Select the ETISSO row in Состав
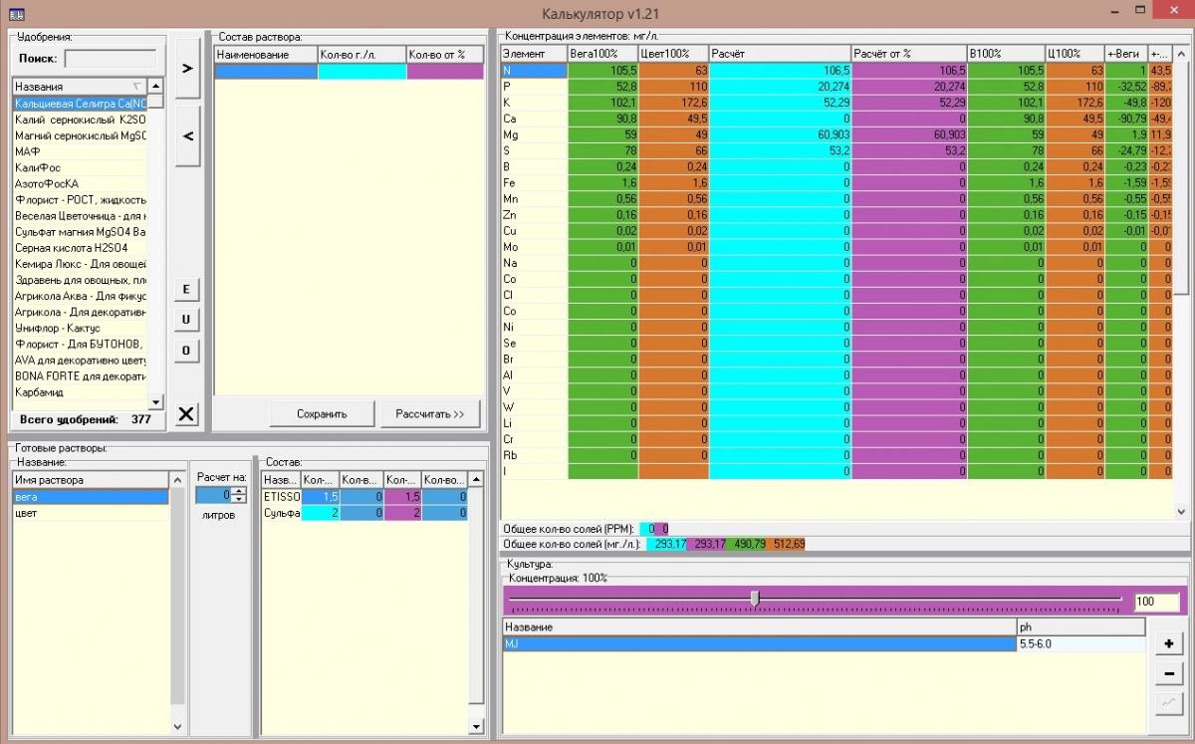The width and height of the screenshot is (1195, 744). pos(364,496)
